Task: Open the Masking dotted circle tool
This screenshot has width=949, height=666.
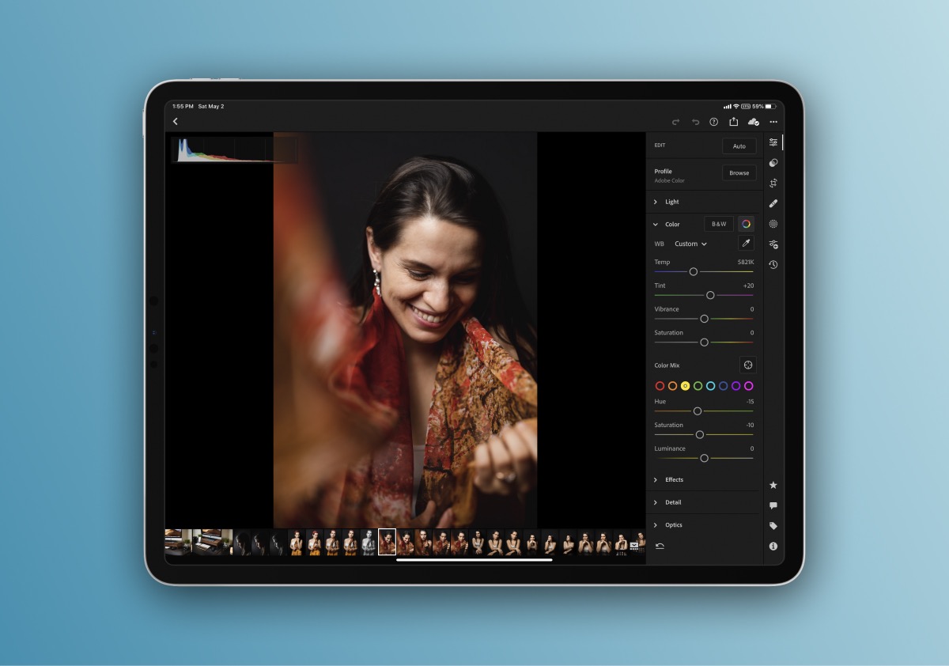Action: click(773, 224)
